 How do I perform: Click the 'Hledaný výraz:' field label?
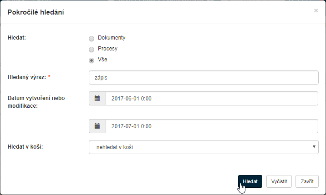[27, 77]
